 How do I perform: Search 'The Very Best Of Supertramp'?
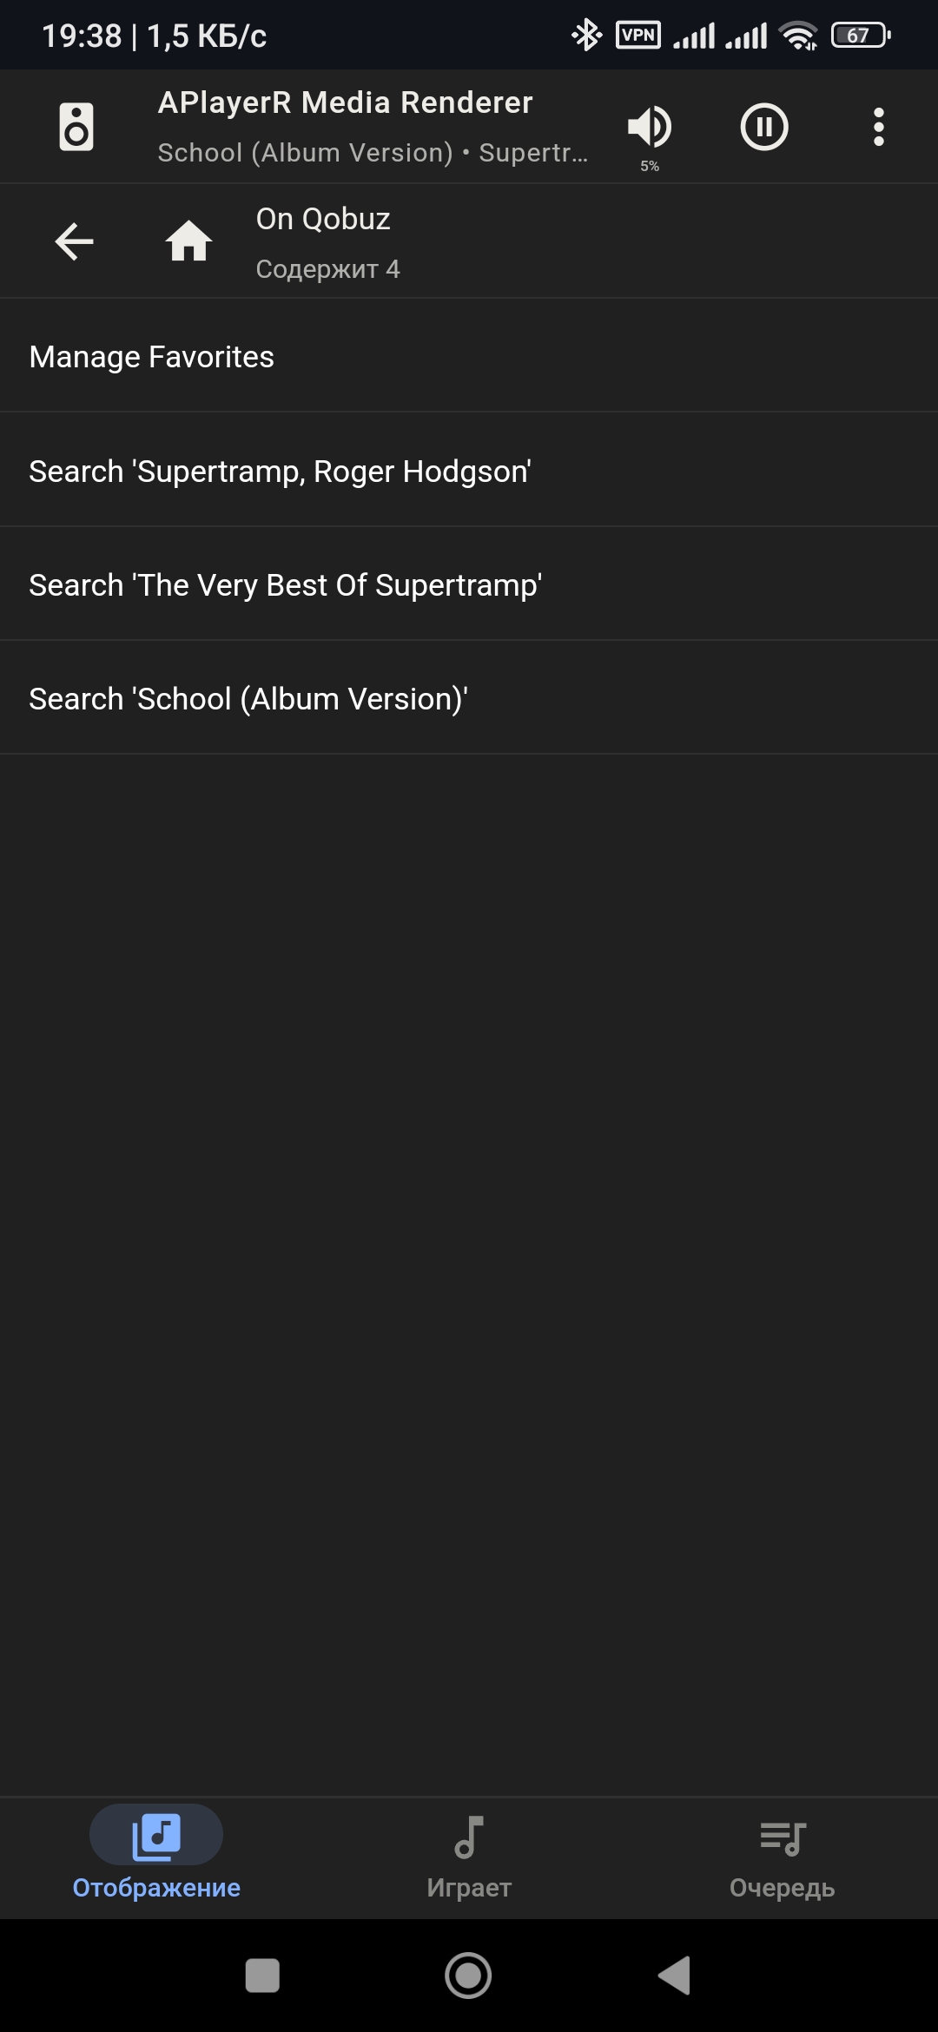click(469, 584)
